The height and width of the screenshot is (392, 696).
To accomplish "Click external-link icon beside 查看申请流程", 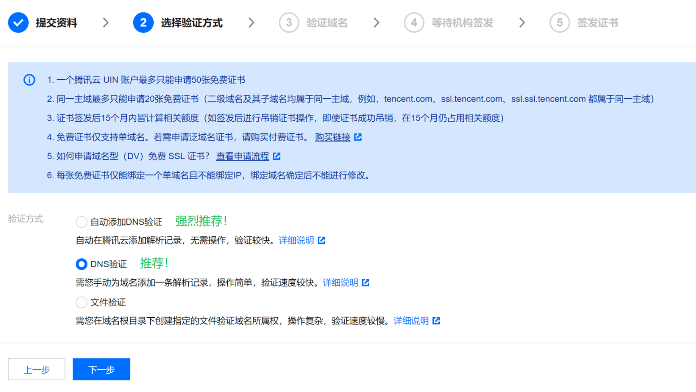I will pos(277,156).
